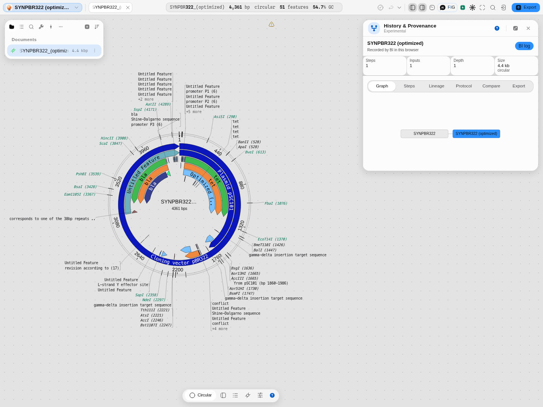Switch to the Lineage tab
This screenshot has height=407, width=543.
(436, 86)
